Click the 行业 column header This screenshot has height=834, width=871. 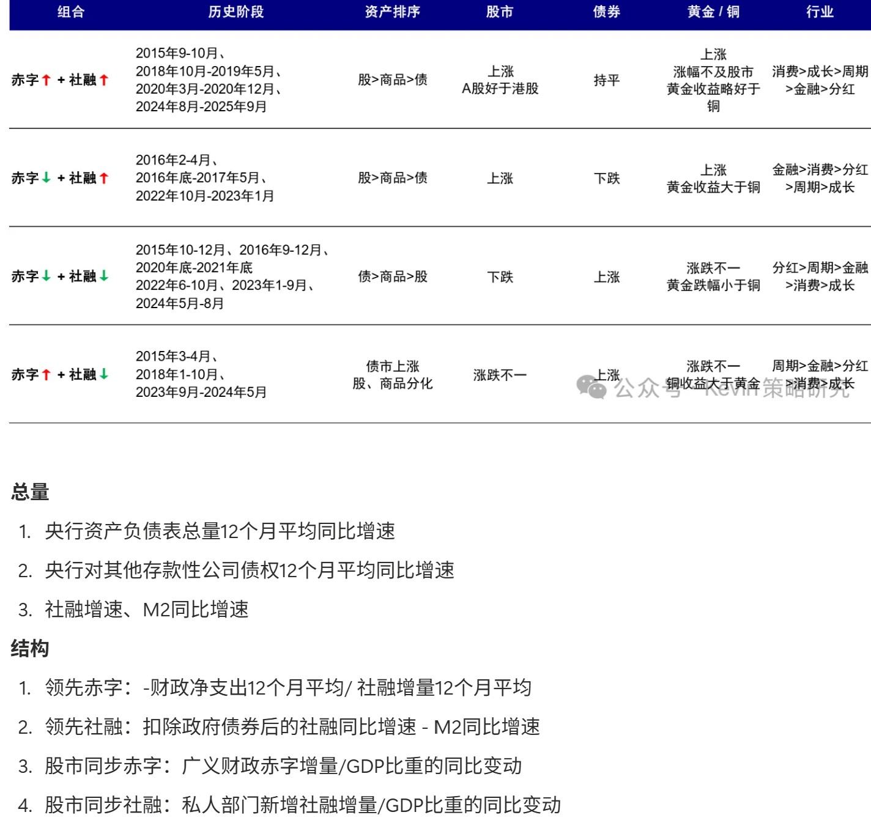click(x=820, y=12)
